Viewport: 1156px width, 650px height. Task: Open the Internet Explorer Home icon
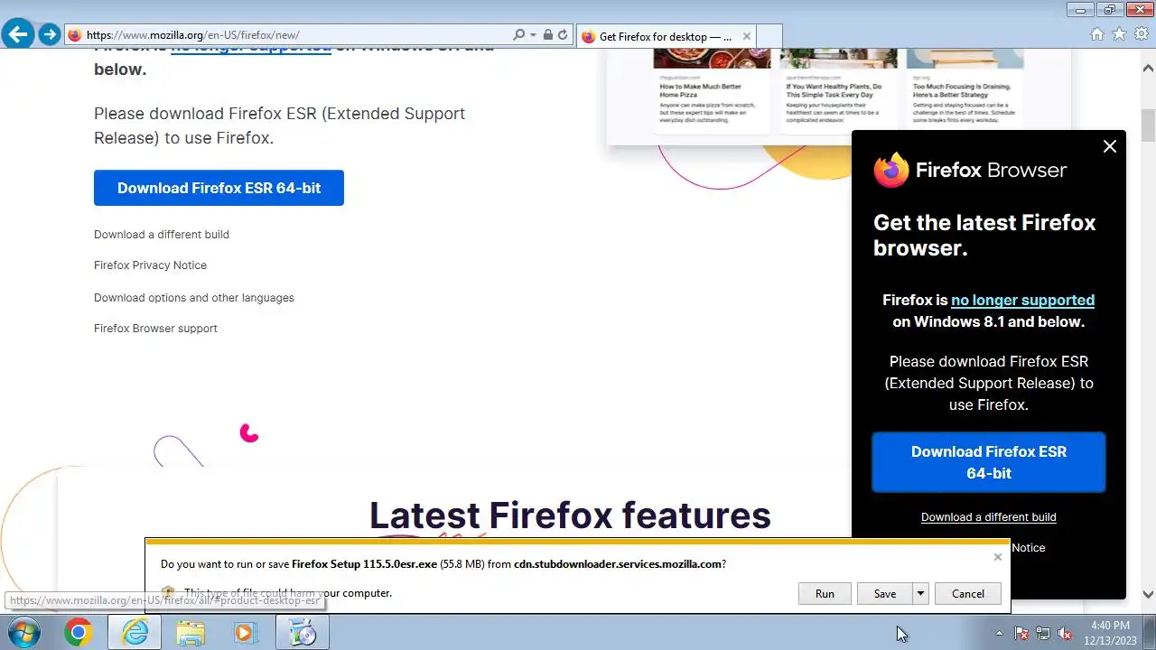1097,34
